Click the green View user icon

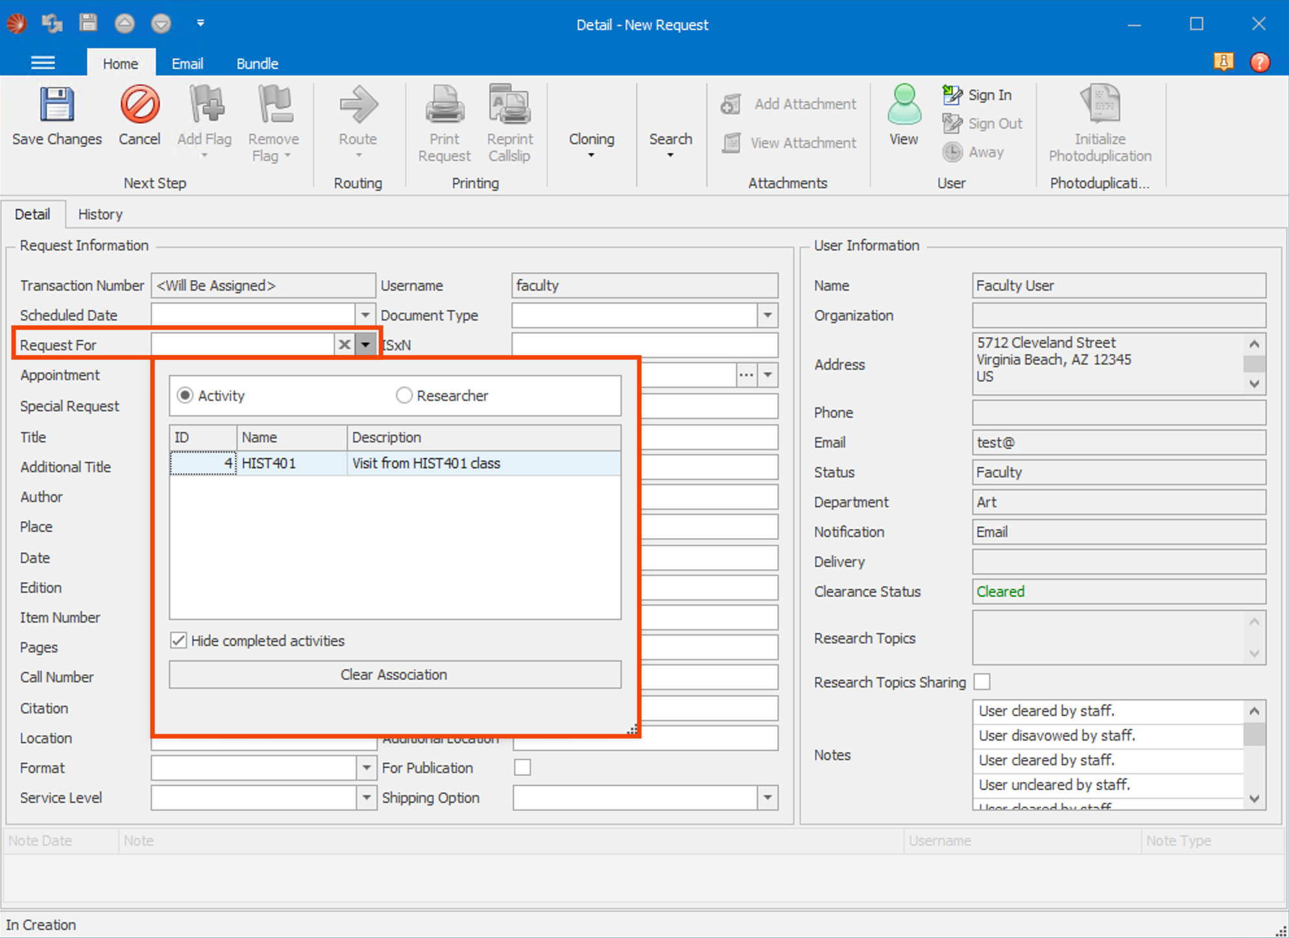903,105
